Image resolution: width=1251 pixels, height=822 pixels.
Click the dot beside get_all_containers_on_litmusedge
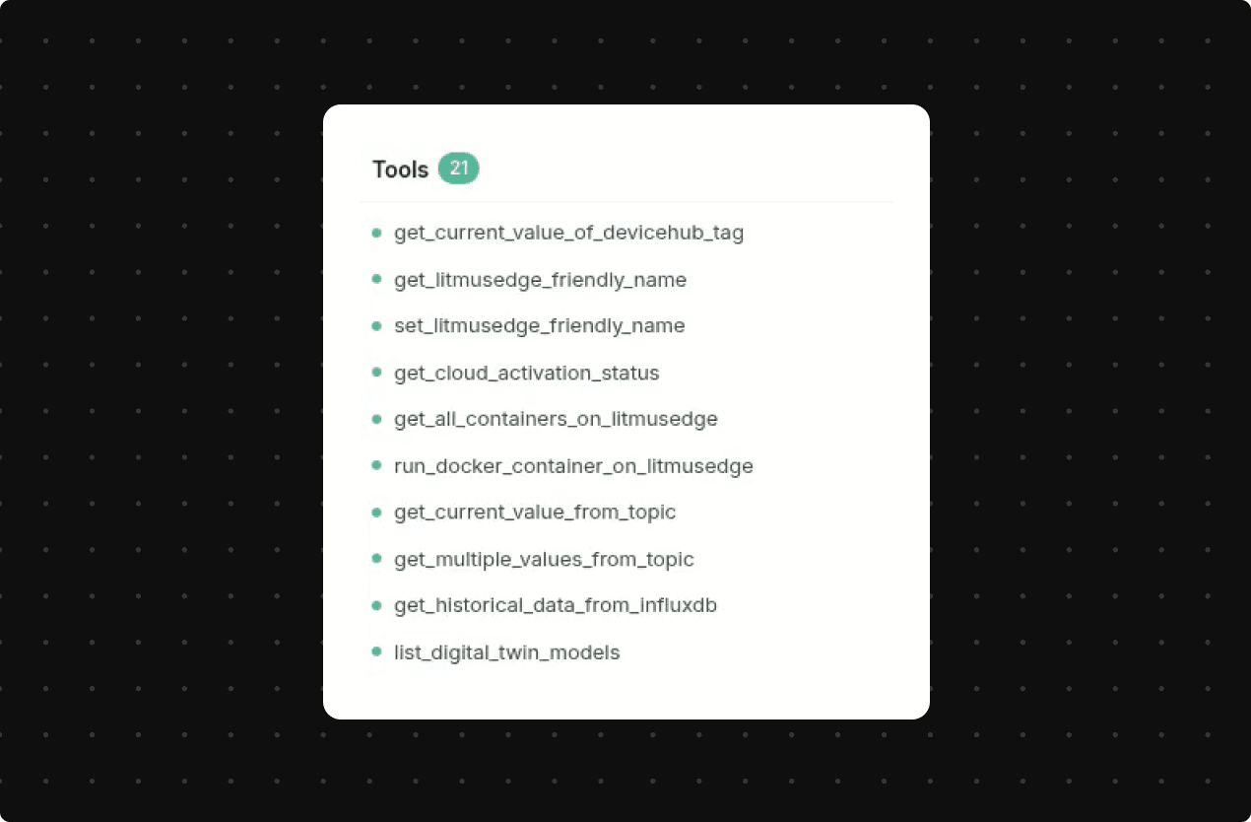tap(377, 419)
